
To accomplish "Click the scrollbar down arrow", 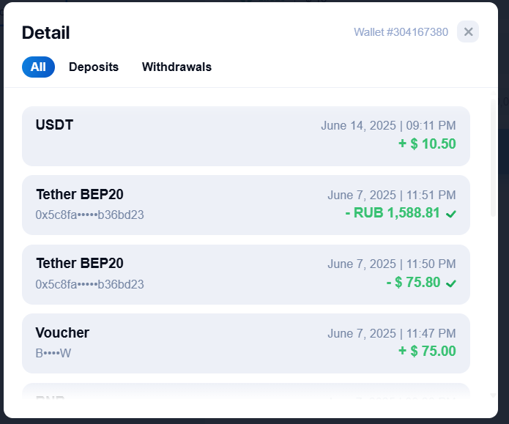I will (x=493, y=395).
